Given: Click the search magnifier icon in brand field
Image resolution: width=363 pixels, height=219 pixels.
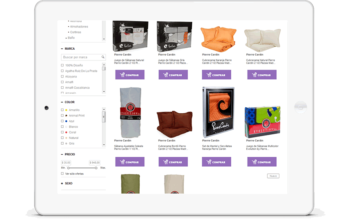Looking at the screenshot, I should [103, 57].
